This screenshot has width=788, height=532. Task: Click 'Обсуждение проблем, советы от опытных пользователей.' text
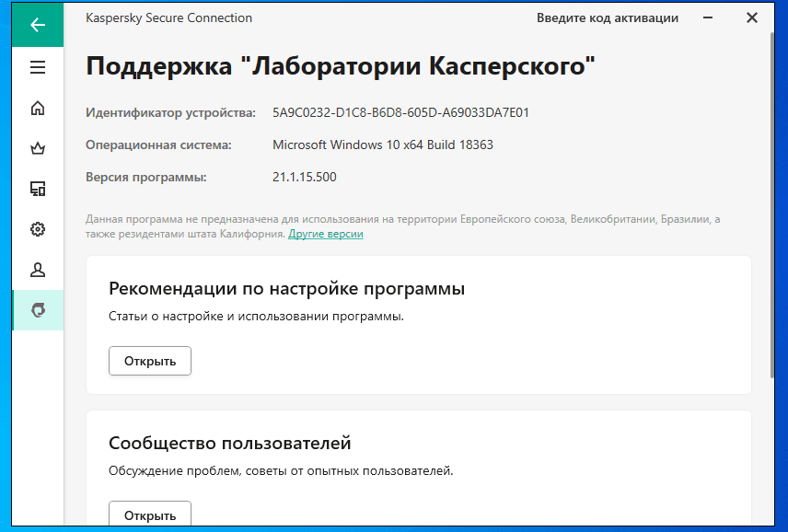(281, 471)
